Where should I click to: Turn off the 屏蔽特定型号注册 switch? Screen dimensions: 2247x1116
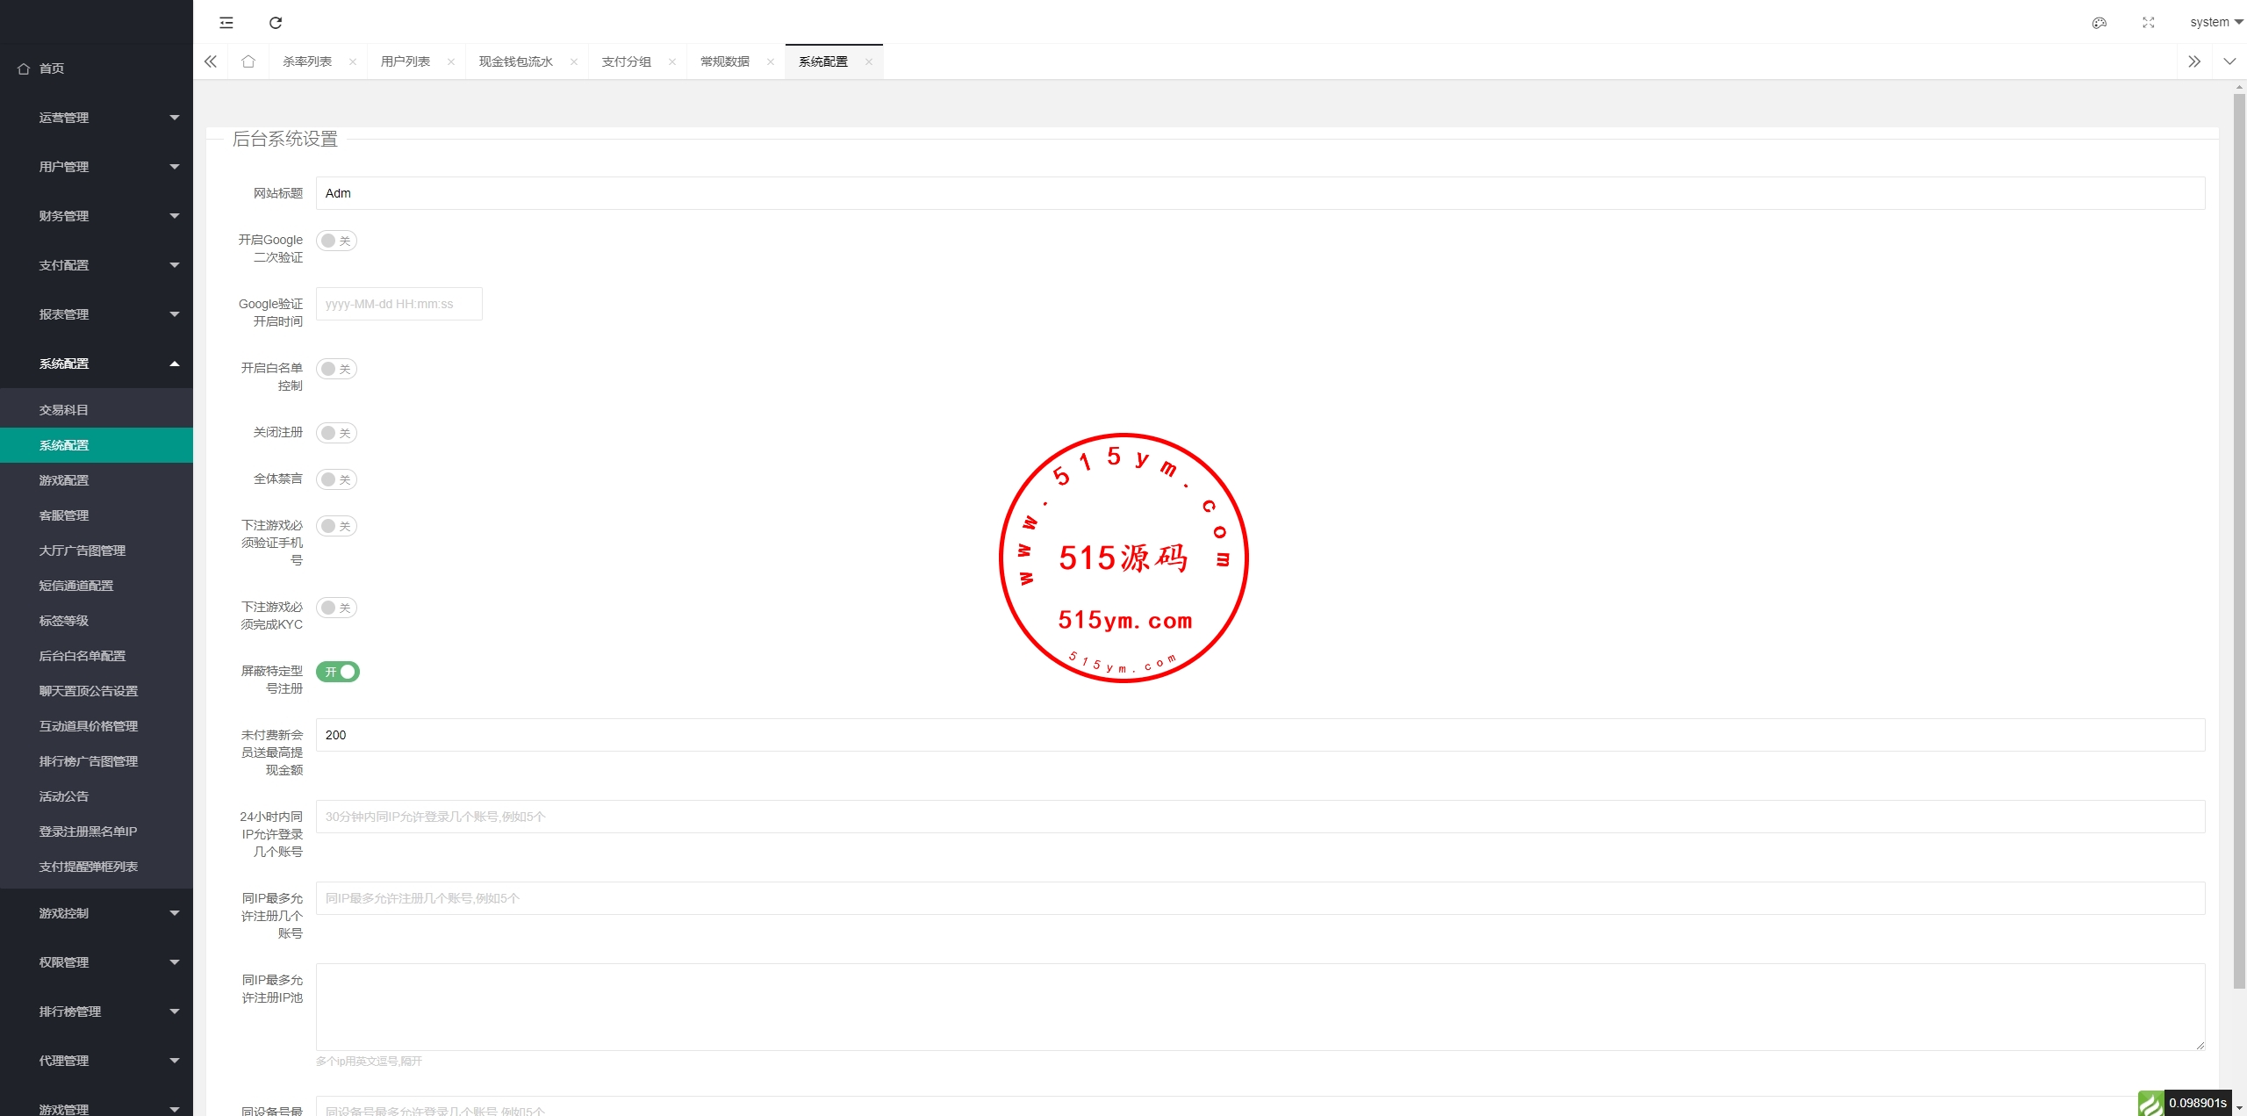(x=338, y=672)
